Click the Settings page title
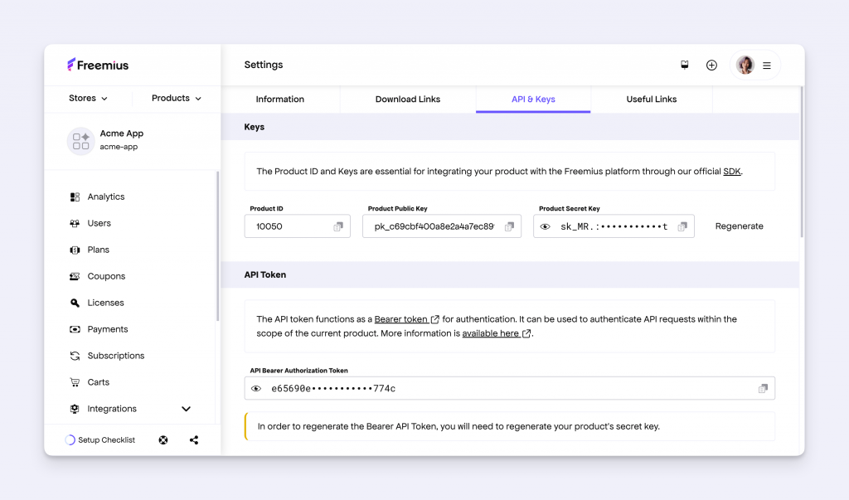 (x=263, y=65)
